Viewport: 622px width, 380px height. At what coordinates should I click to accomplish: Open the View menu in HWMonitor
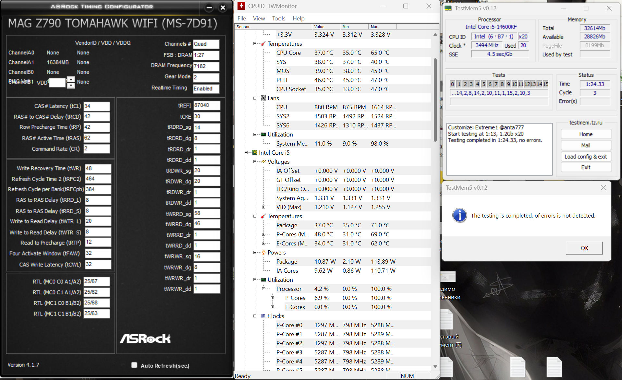(x=259, y=18)
